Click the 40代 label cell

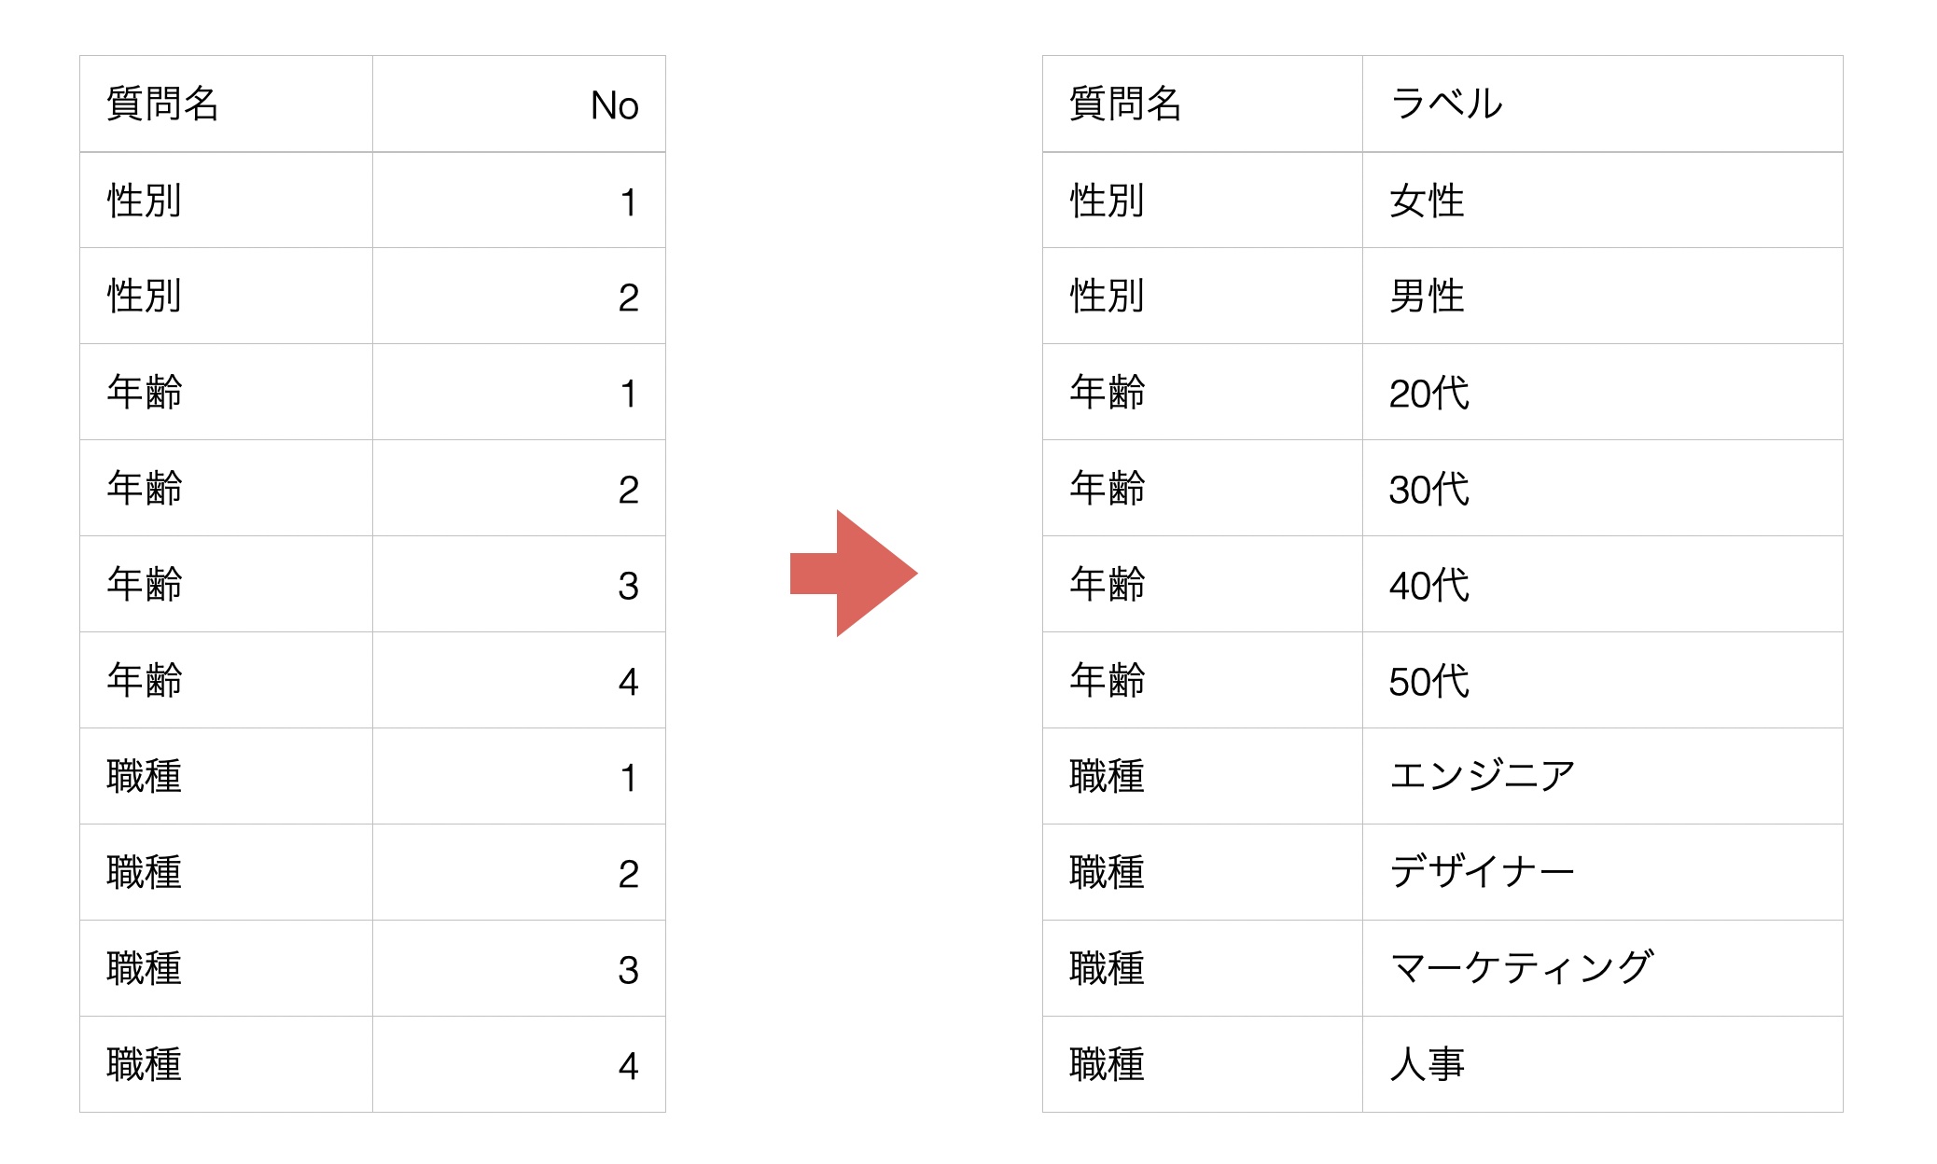tap(1602, 584)
